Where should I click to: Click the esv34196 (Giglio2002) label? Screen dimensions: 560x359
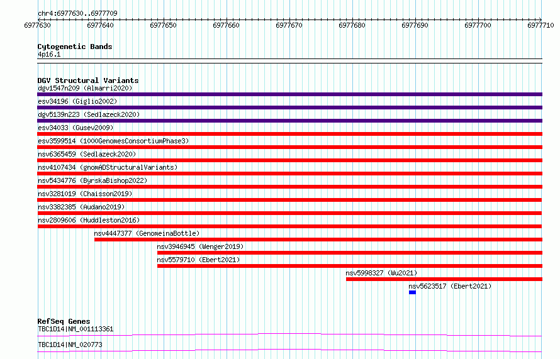click(77, 101)
